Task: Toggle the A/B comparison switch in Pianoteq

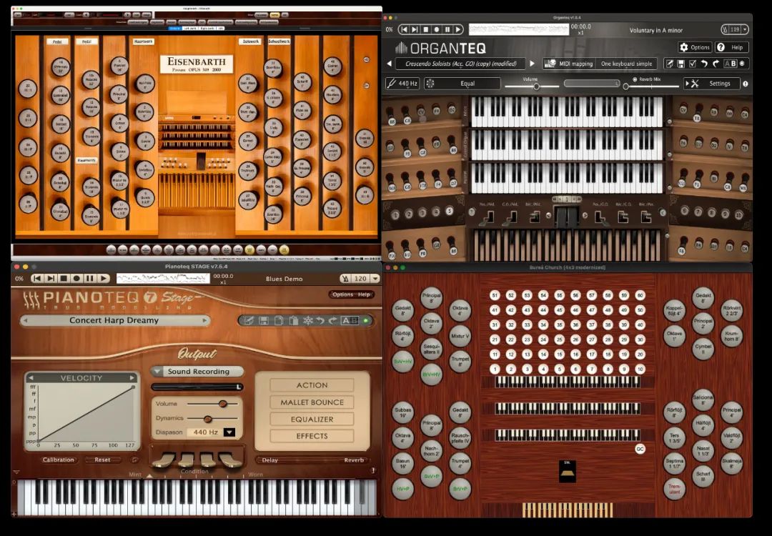Action: [350, 321]
